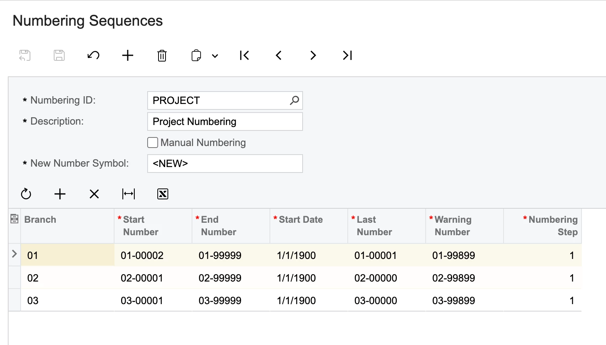Fit grid columns to width
The image size is (606, 345).
coord(129,194)
